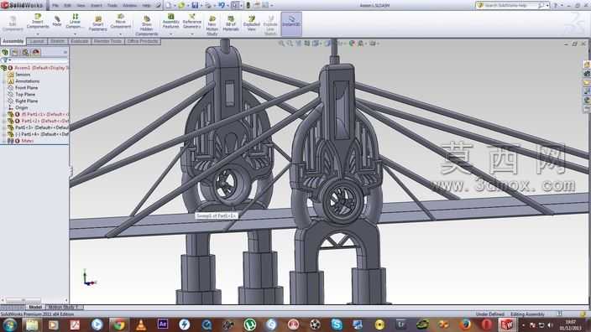Select Right Plane in feature tree

(x=26, y=101)
